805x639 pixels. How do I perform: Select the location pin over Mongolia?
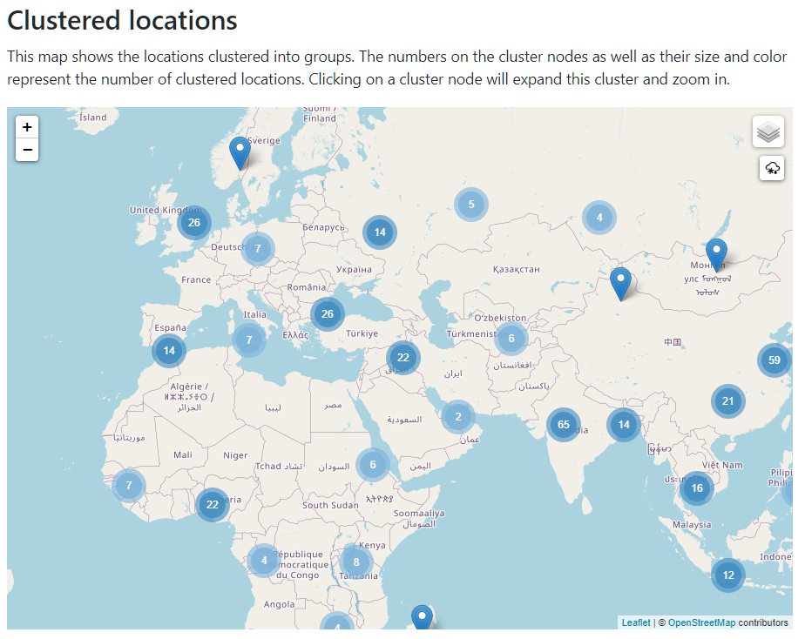coord(716,253)
